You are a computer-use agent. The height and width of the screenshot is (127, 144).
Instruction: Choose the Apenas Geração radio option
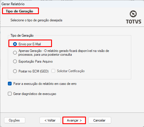(x=15, y=53)
